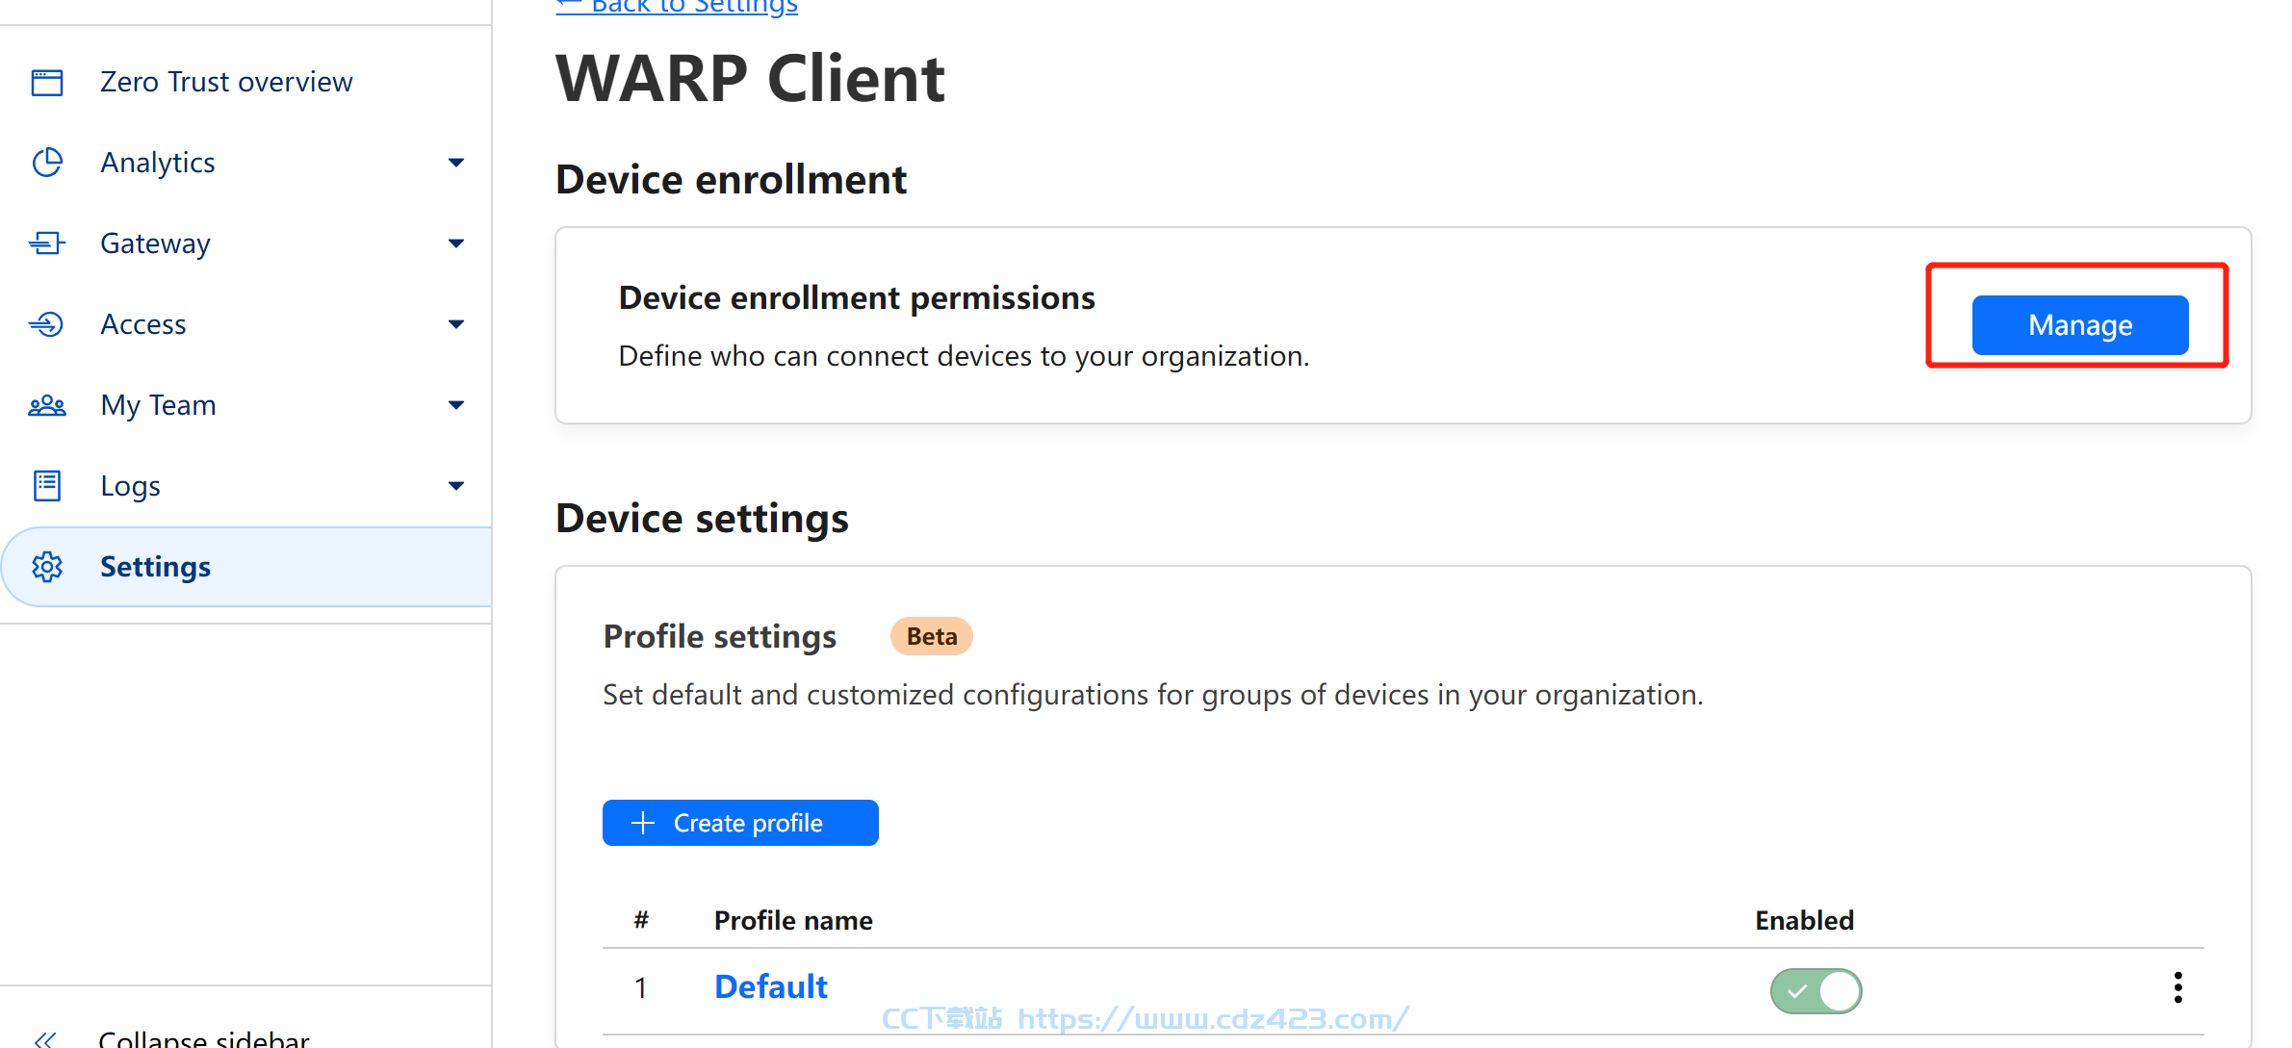Click row number 1 in profile table
The width and height of the screenshot is (2292, 1048).
coord(641,988)
